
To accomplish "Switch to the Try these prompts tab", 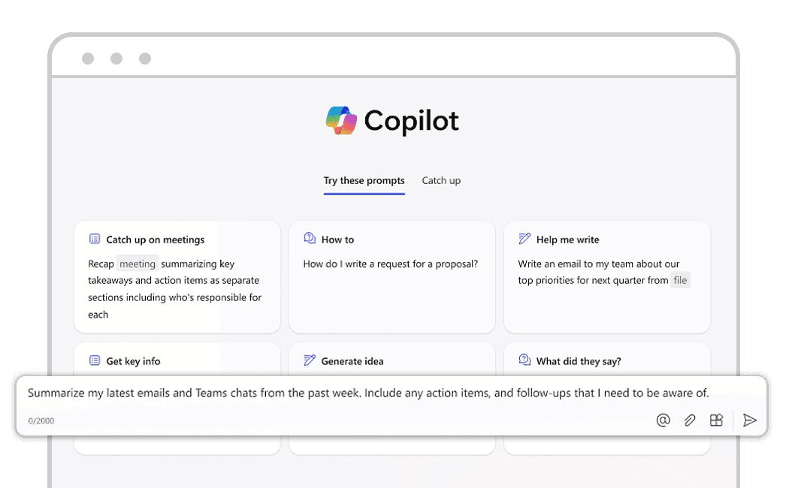I will click(364, 181).
